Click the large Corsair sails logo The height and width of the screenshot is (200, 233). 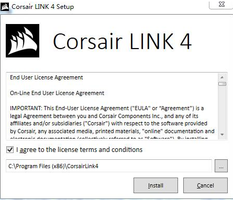coord(23,41)
